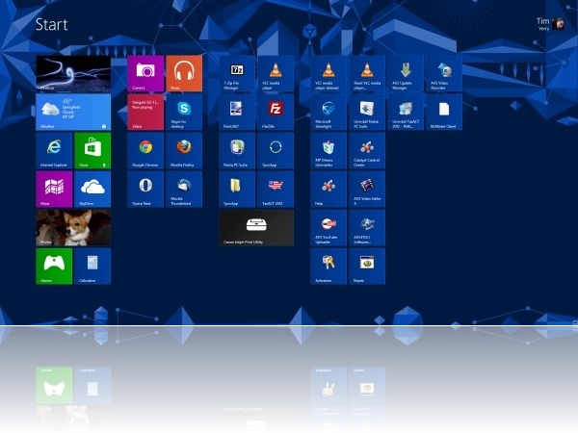Open the red Video tile
578x433 pixels.
tap(145, 112)
